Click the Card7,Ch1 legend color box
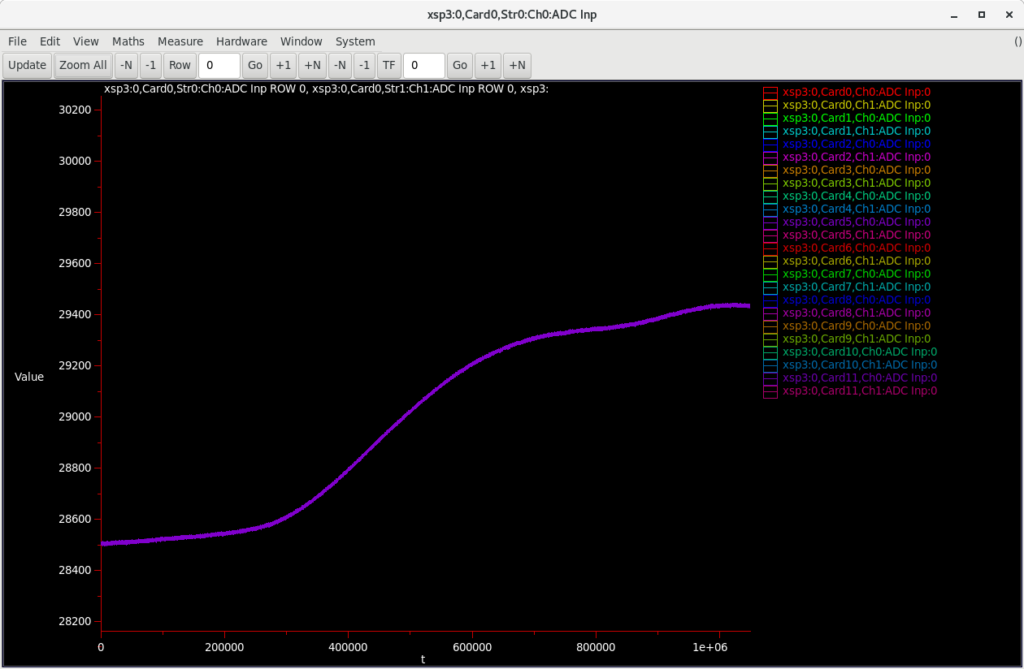The width and height of the screenshot is (1024, 669). pos(770,287)
